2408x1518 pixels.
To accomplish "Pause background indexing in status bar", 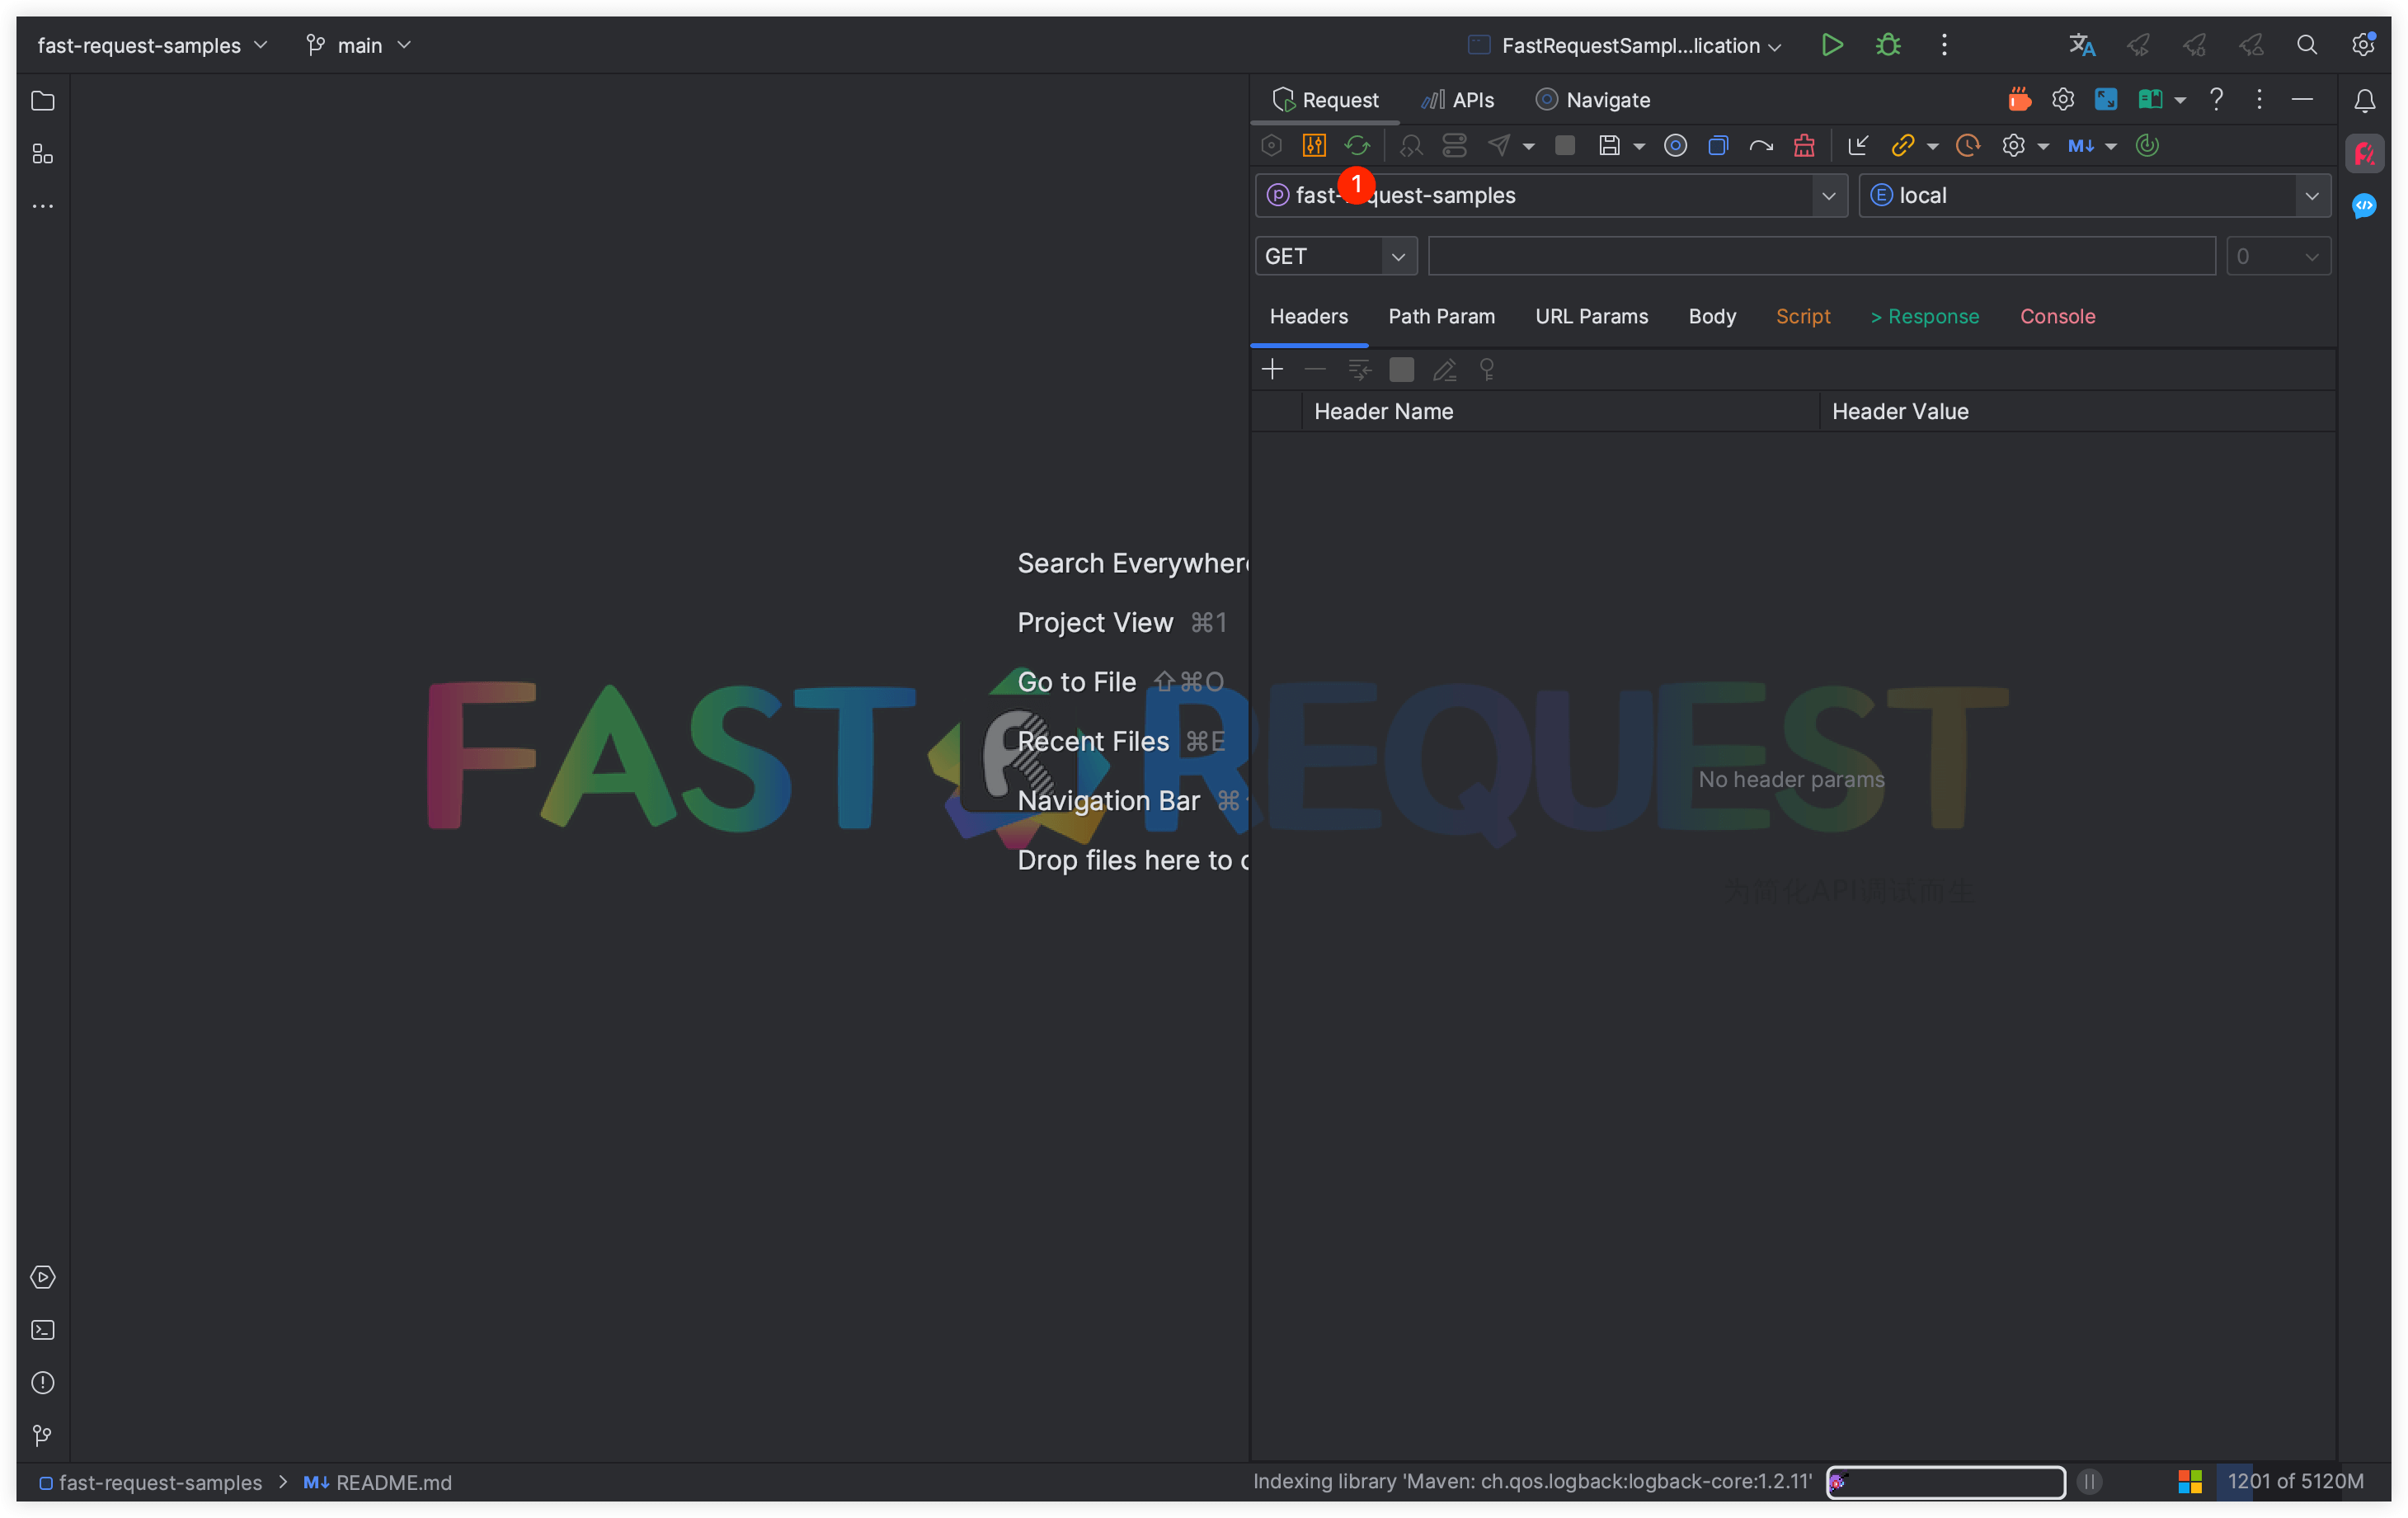I will tap(2090, 1482).
